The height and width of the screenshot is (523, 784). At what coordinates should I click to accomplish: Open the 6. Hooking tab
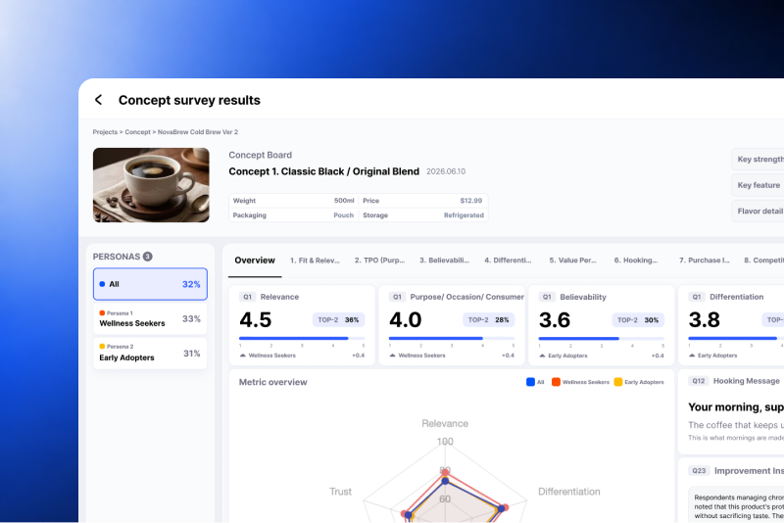(635, 261)
